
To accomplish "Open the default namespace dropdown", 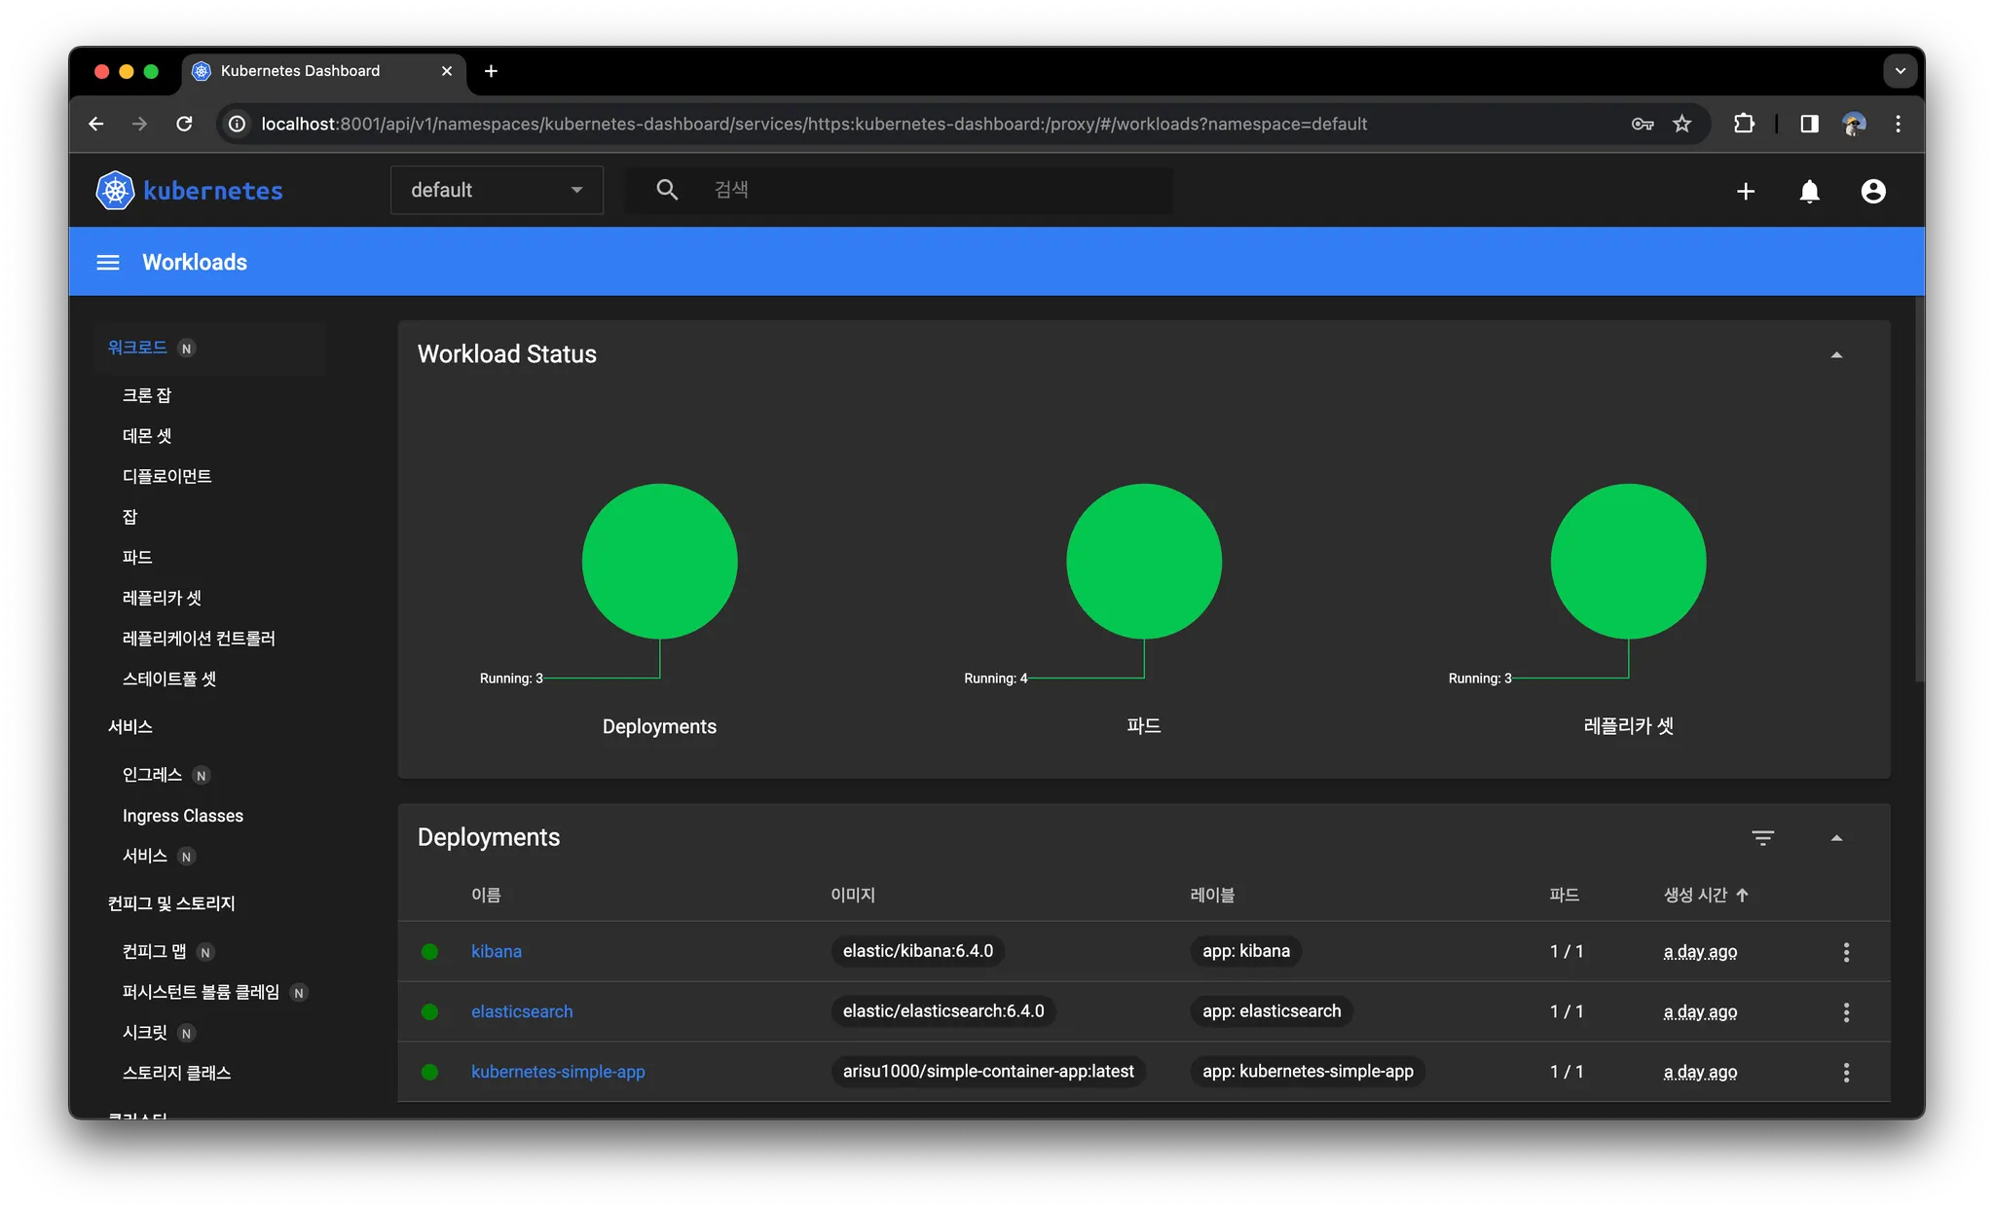I will pyautogui.click(x=497, y=191).
